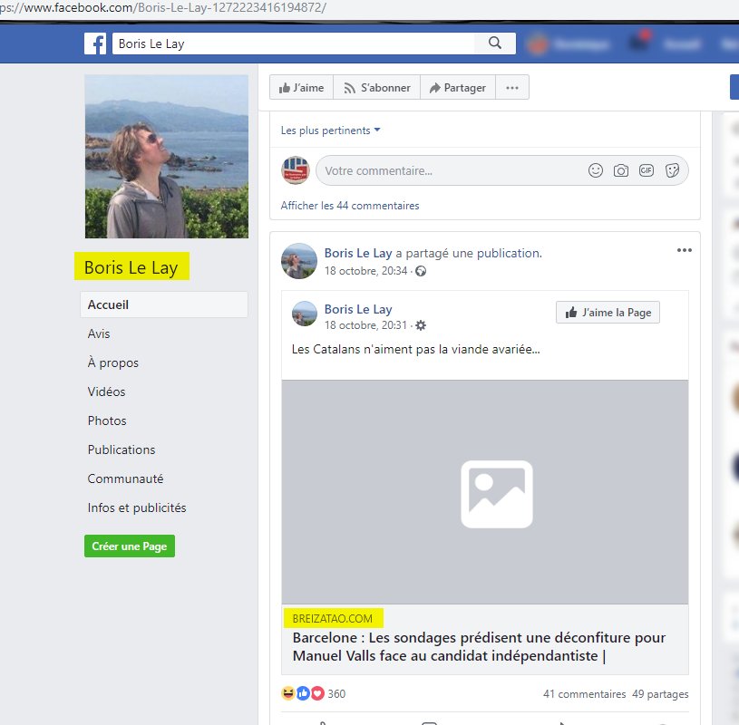Click the highlighted Boris Le Lay page name
The image size is (739, 725).
131,267
